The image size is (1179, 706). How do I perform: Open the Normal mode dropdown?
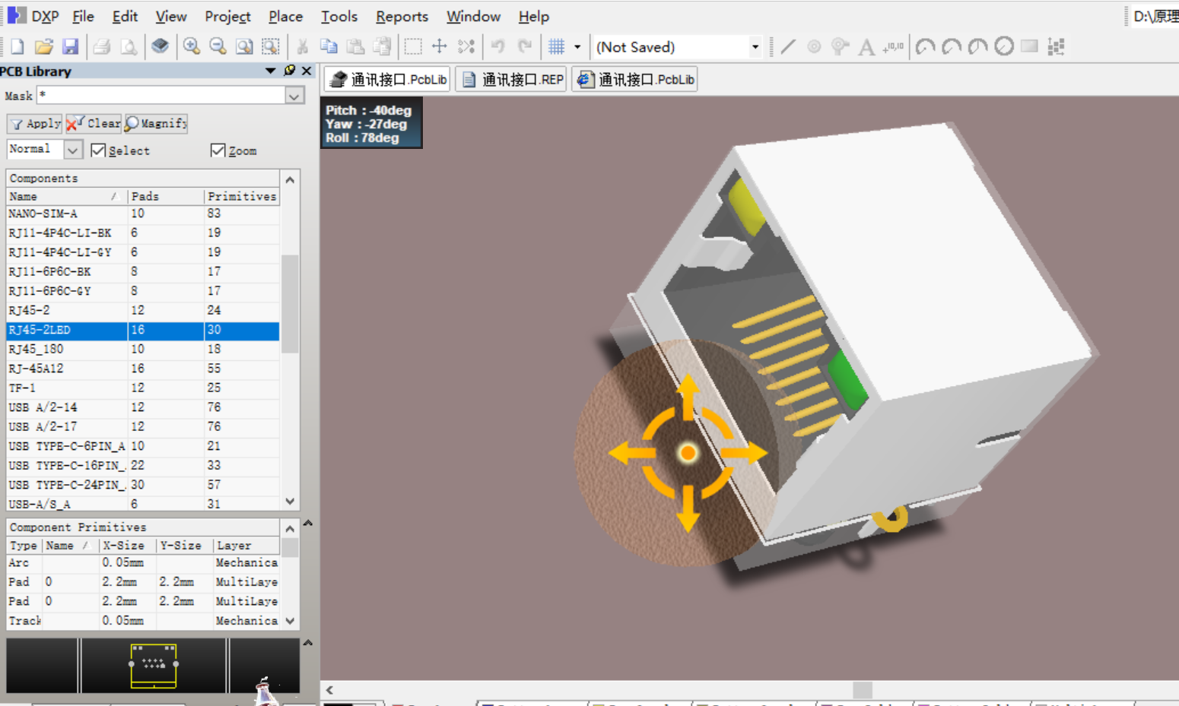(72, 150)
